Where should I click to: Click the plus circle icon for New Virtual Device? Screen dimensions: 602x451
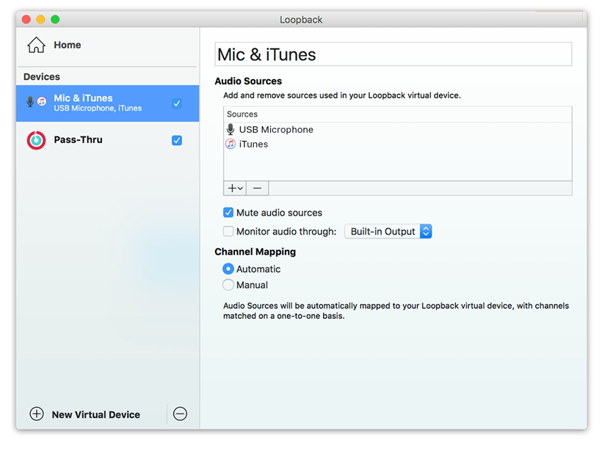(37, 414)
